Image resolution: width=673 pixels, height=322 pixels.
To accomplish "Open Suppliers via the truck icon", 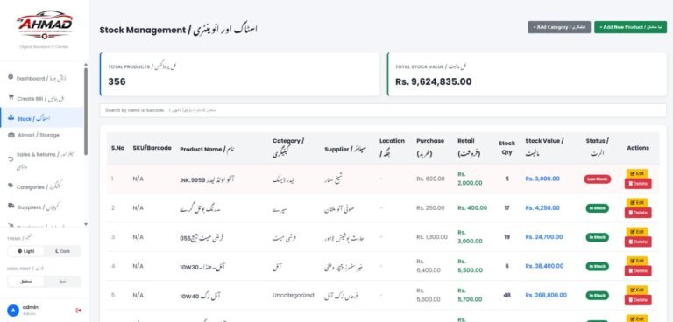I will click(x=11, y=206).
